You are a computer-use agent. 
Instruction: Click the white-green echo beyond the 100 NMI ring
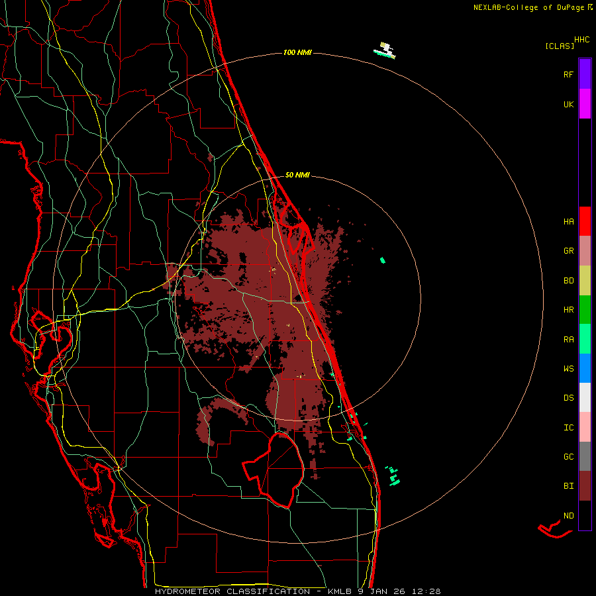(x=385, y=51)
